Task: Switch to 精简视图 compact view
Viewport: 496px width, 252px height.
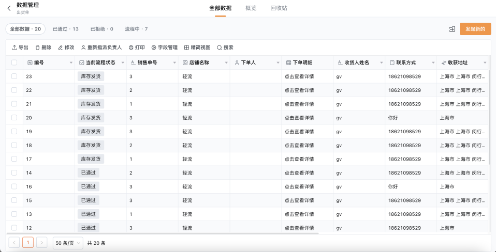Action: click(x=197, y=48)
